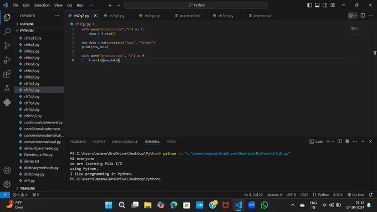Open the Manage gear settings
377x212 pixels.
7,184
